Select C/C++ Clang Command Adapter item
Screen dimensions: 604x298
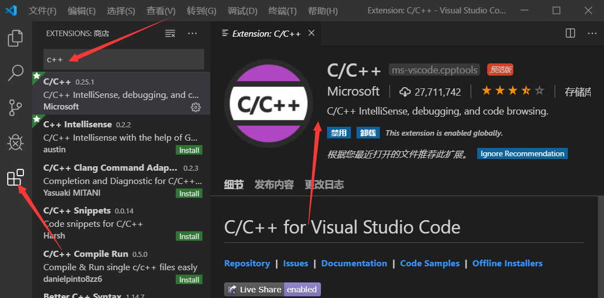[121, 180]
